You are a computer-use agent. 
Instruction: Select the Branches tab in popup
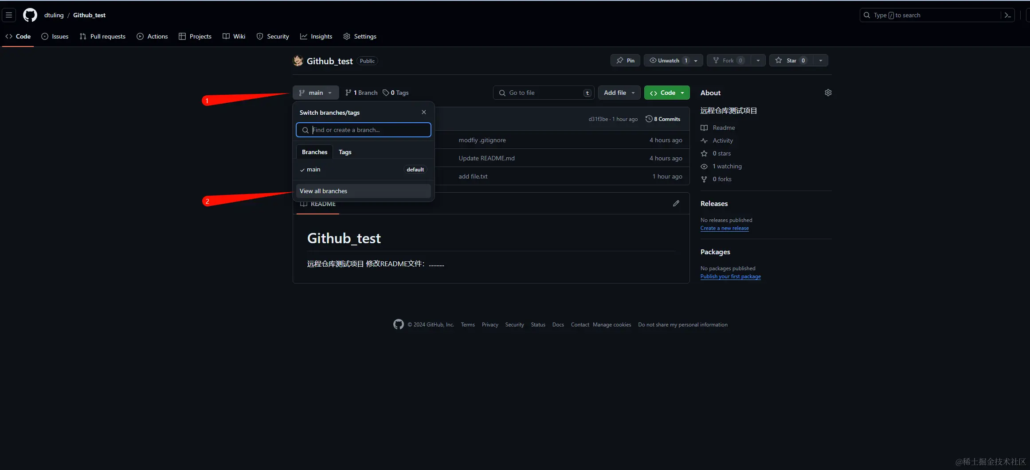(314, 152)
